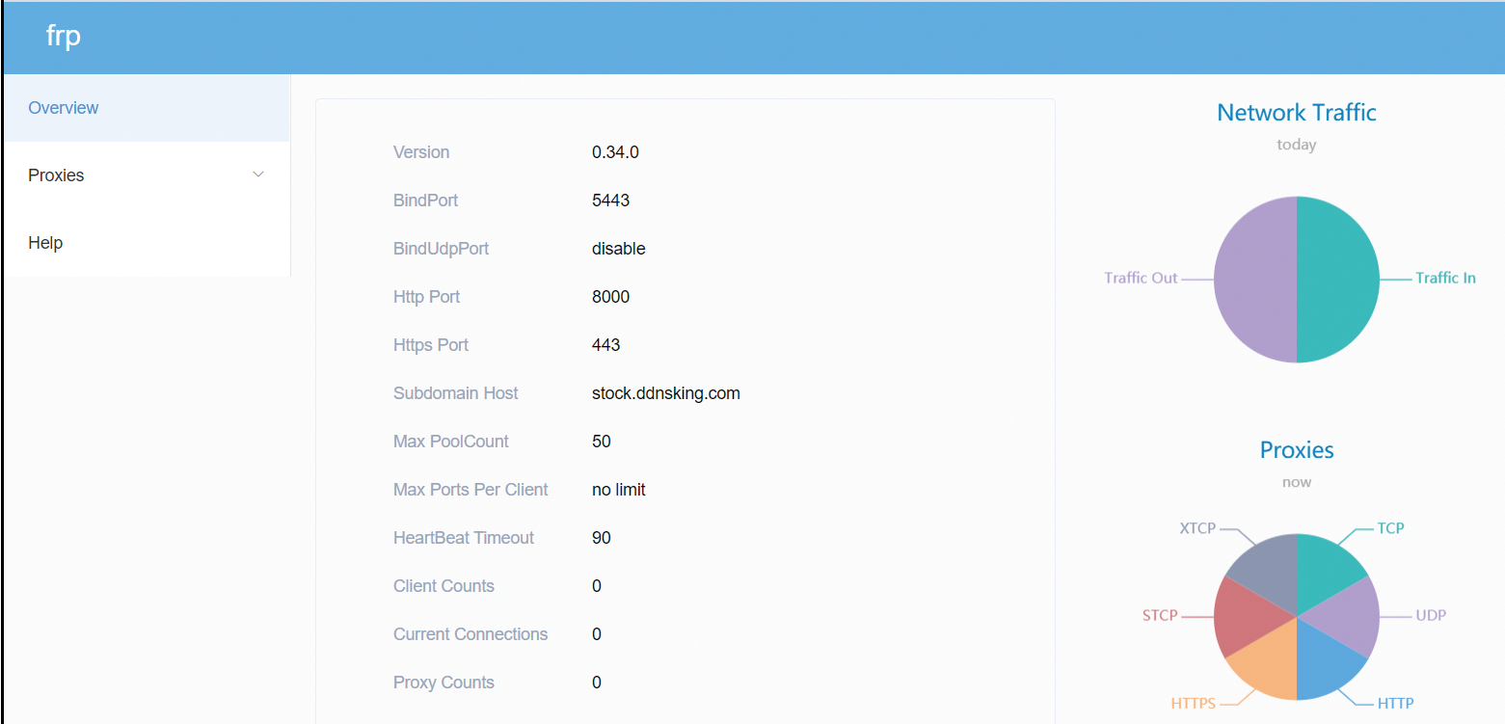Click the Http Port label

(x=426, y=297)
